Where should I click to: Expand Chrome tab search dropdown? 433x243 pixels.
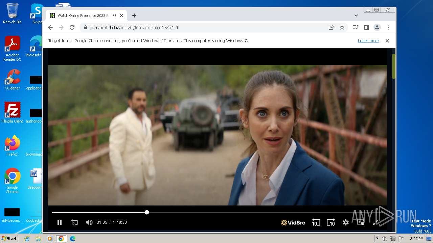(x=356, y=16)
